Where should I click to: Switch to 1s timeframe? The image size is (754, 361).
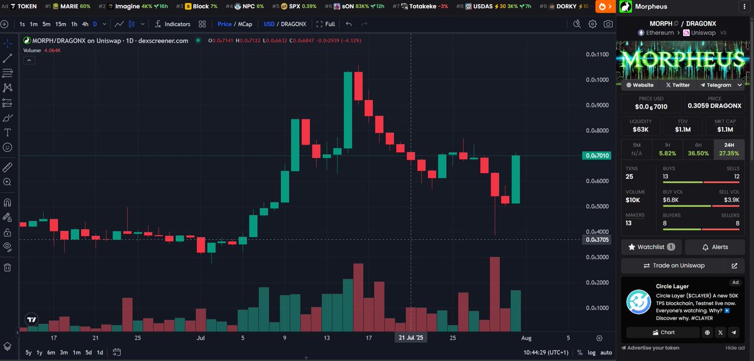click(x=23, y=24)
